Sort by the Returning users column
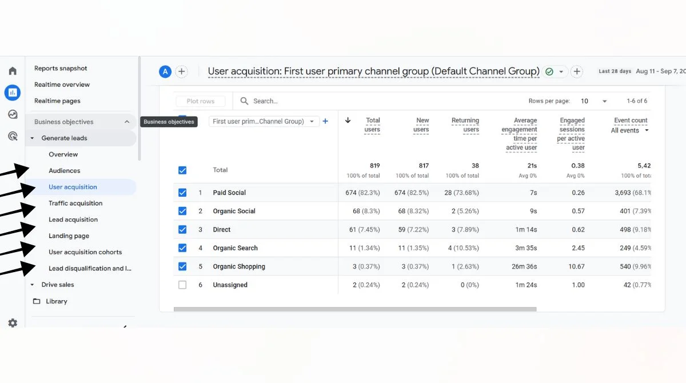 tap(465, 125)
